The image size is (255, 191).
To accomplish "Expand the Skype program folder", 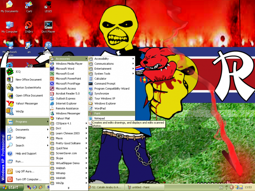I will click(69, 158).
